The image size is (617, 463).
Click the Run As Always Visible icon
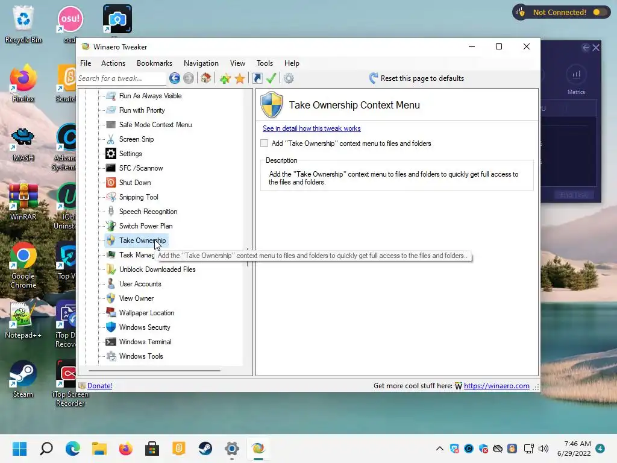(111, 96)
